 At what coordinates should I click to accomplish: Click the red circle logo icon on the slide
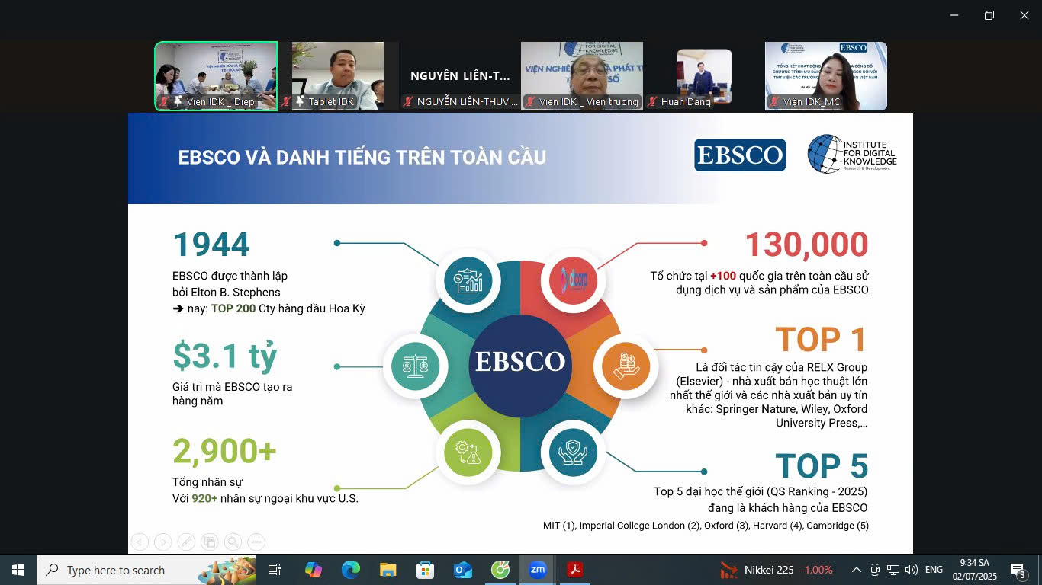point(574,281)
